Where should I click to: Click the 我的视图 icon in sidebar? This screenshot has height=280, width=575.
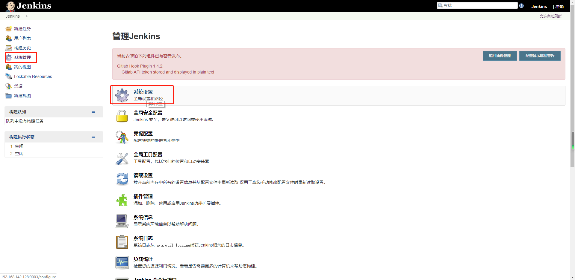point(9,67)
